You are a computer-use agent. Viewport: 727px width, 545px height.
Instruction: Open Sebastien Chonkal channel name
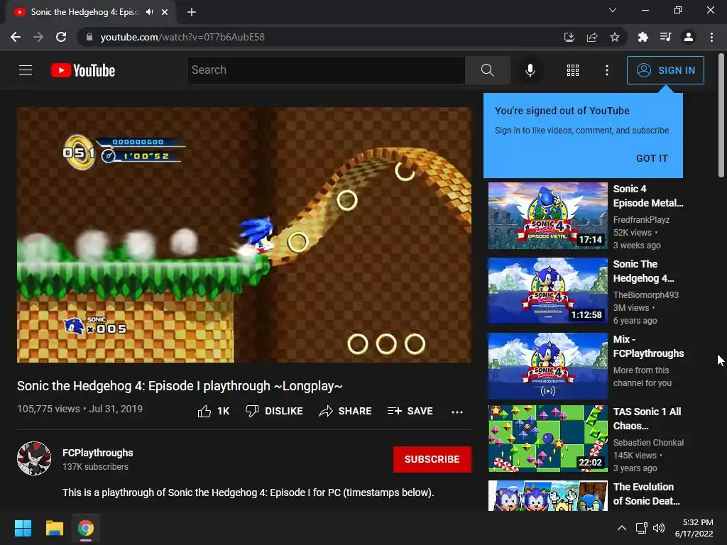[x=648, y=443]
